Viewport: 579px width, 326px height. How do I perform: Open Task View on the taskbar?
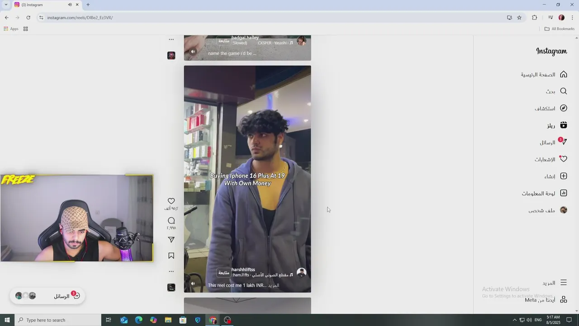[109, 320]
